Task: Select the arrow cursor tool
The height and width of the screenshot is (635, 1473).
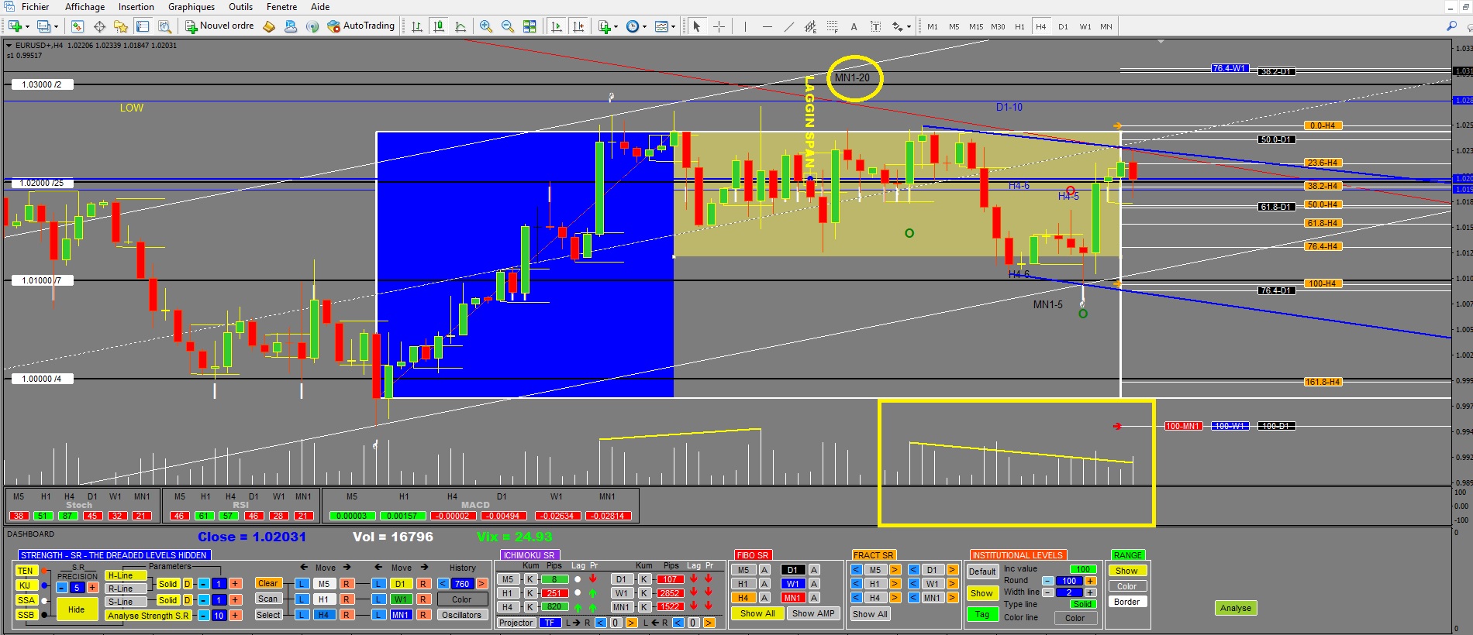Action: 696,26
